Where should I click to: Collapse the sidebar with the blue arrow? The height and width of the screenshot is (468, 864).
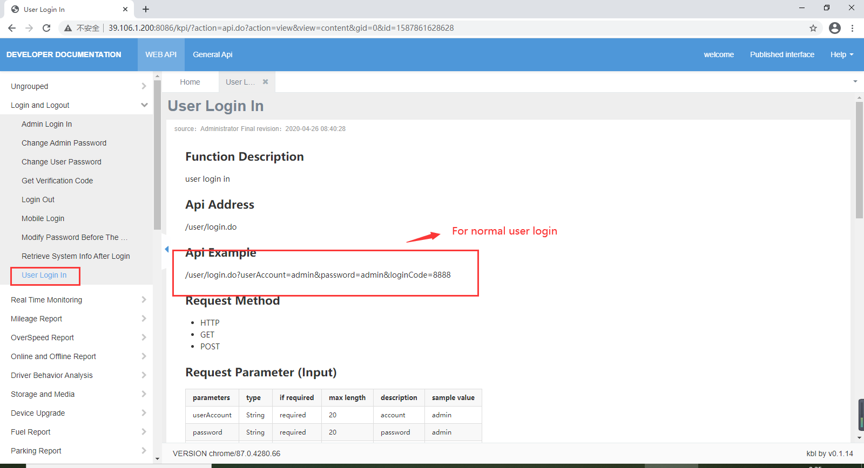coord(167,249)
